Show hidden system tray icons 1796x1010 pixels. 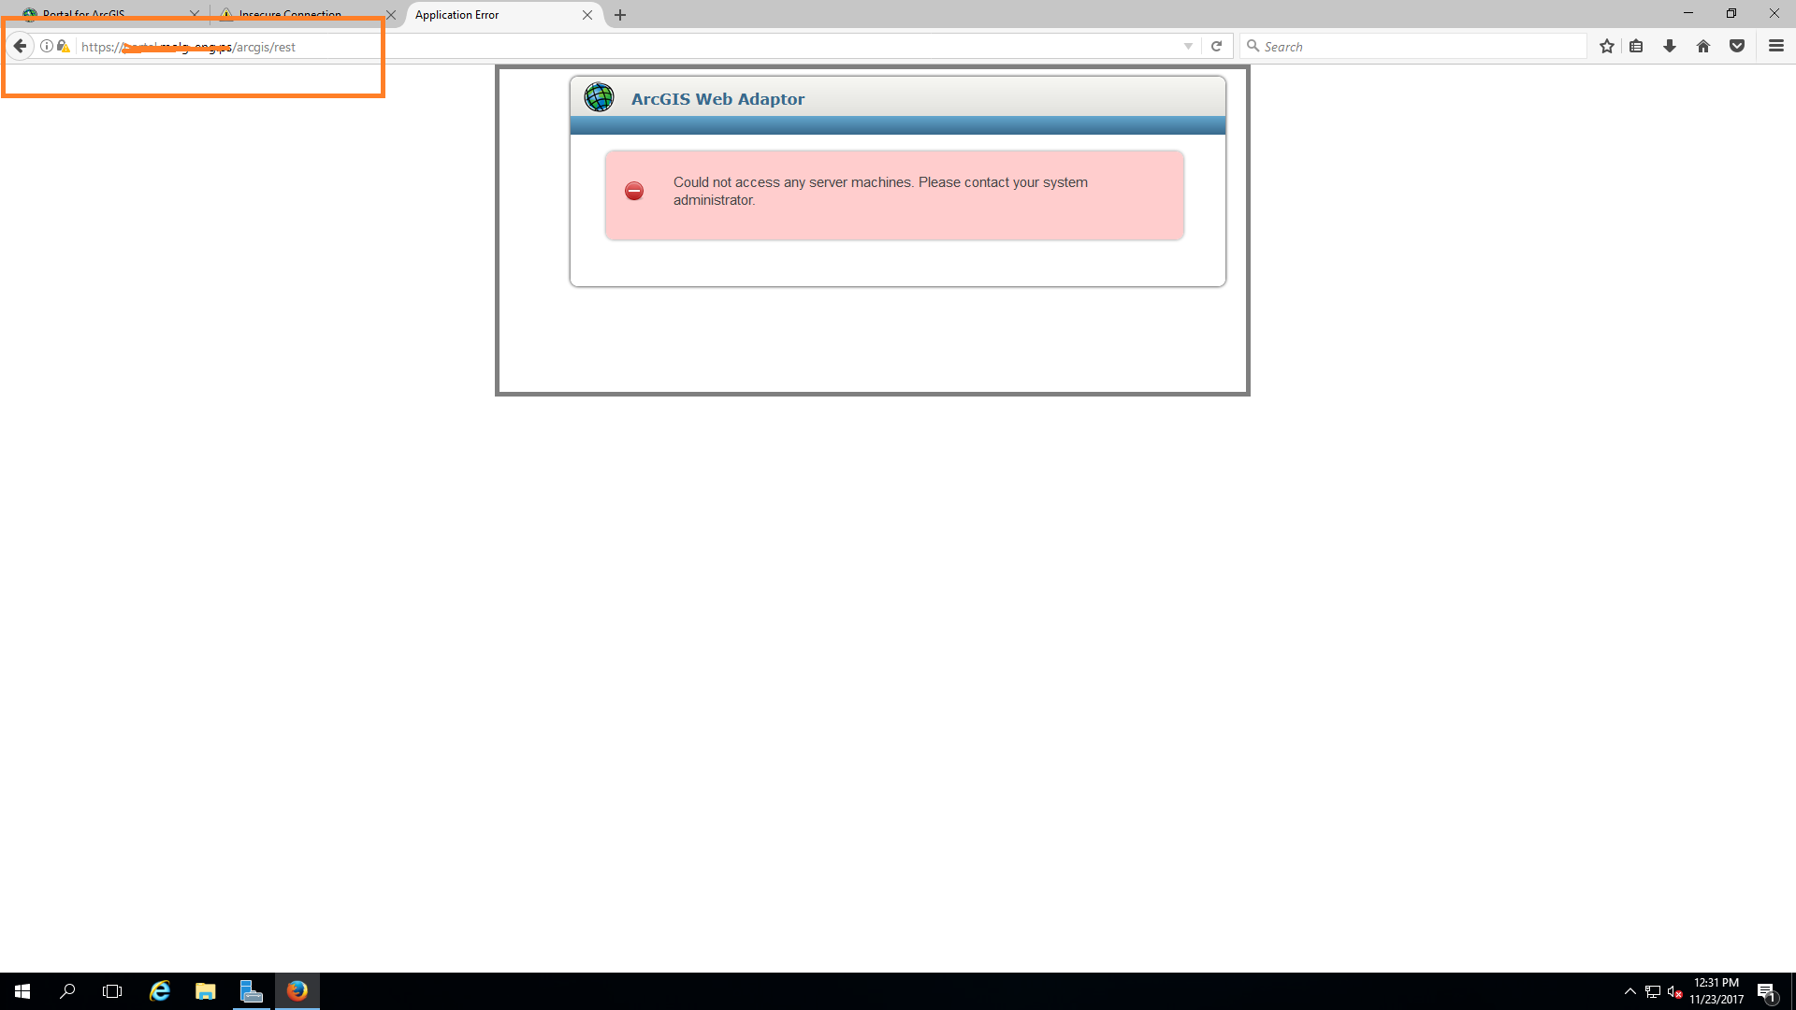pyautogui.click(x=1629, y=991)
